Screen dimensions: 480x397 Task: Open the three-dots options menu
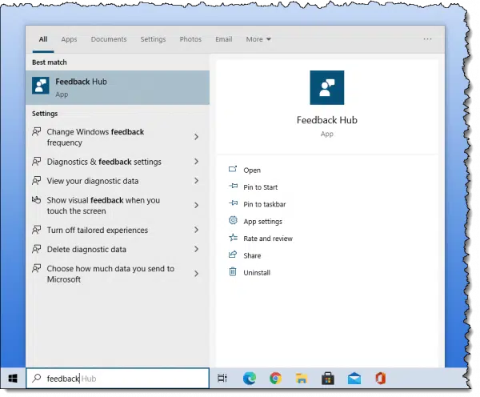tap(427, 39)
